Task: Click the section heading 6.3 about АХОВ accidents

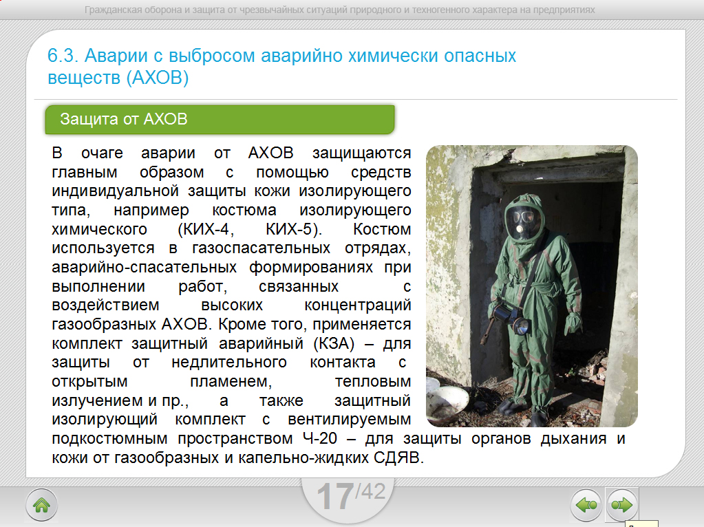Action: (281, 67)
